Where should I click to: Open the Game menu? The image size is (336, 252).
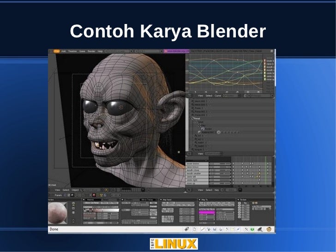[82, 51]
